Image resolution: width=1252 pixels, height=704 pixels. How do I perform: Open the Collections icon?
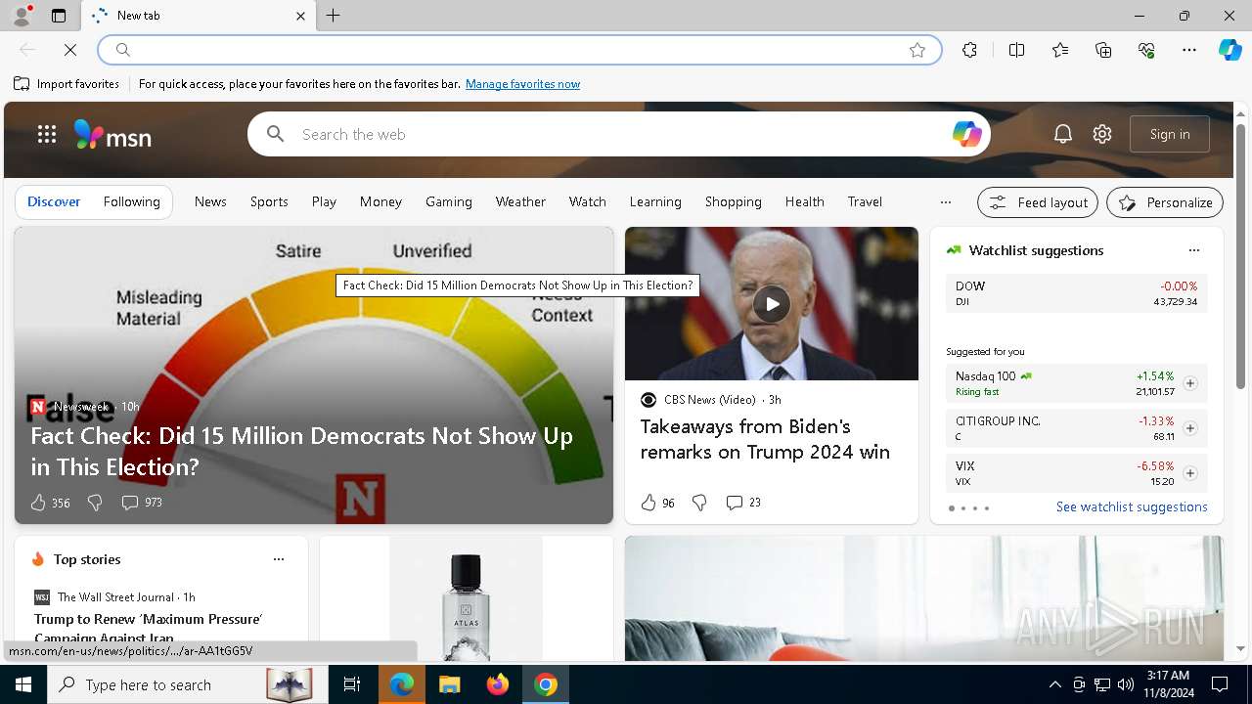1103,50
